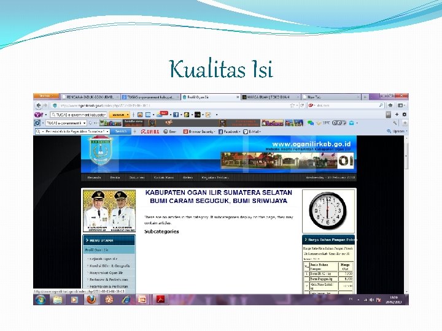Click the plus icon on Yahoo toolbar
Viewport: 442px width, 331px height.
pos(397,114)
